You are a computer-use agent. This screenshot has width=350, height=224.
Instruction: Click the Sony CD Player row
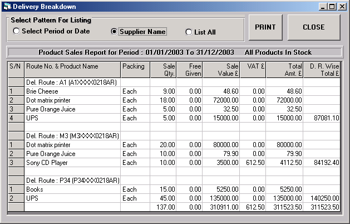[x=174, y=163]
